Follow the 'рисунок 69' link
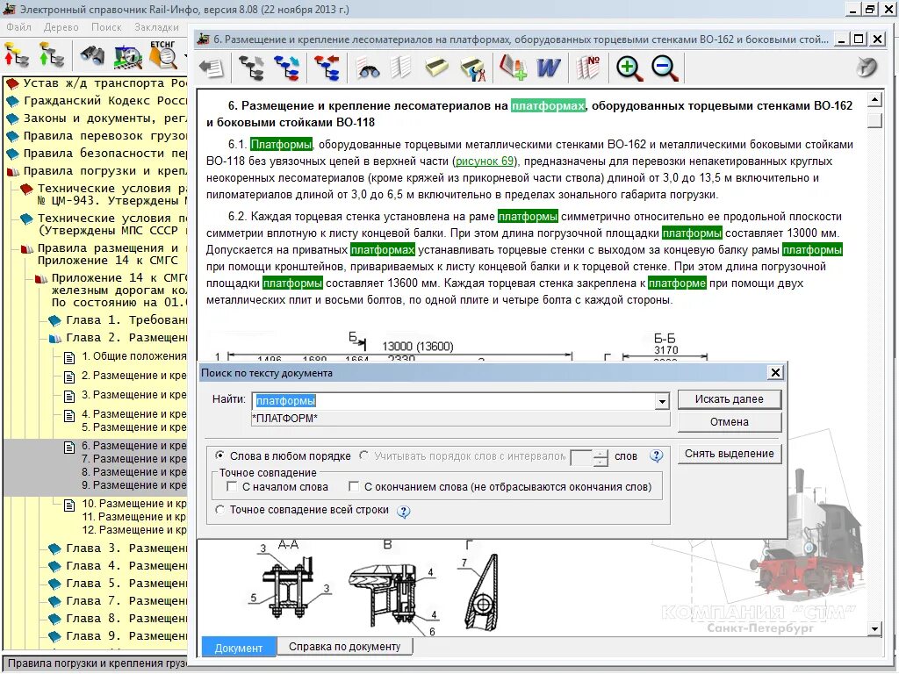The height and width of the screenshot is (674, 899). (x=485, y=161)
